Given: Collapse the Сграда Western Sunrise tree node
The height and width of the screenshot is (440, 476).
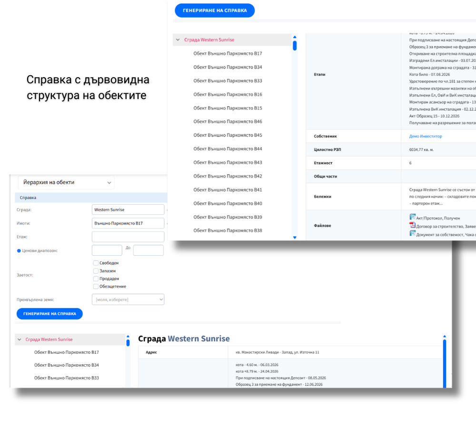Looking at the screenshot, I should pyautogui.click(x=178, y=40).
